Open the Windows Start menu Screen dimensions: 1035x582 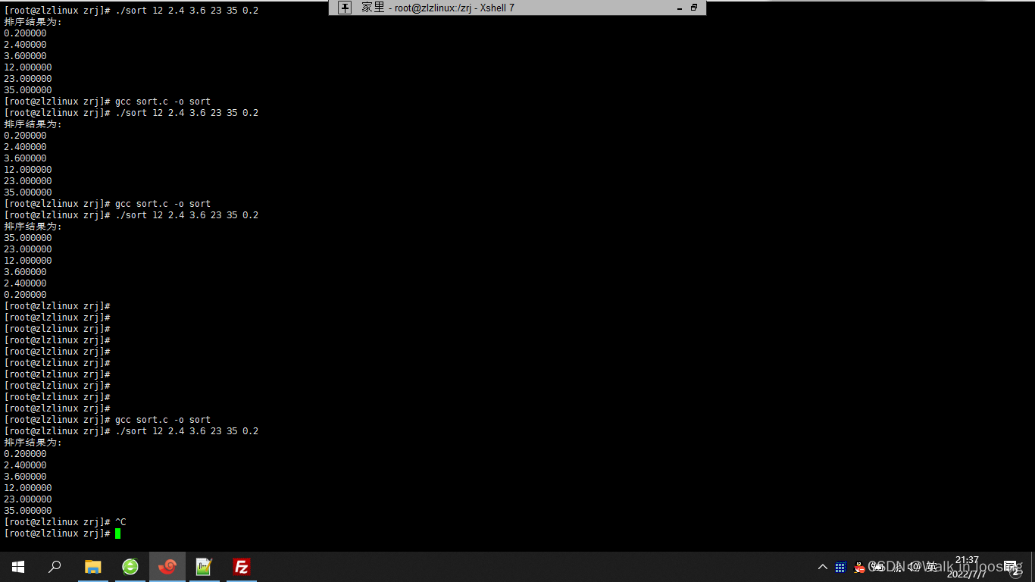click(18, 567)
